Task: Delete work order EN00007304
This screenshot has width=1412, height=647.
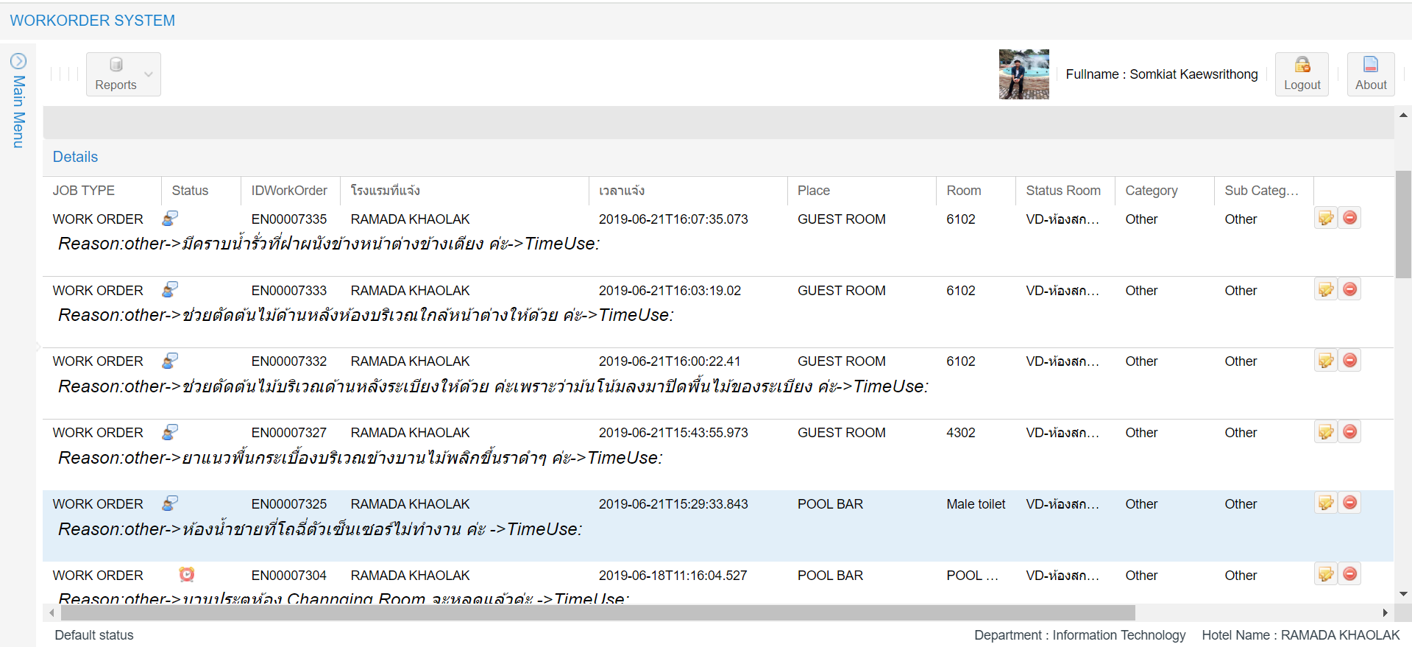Action: pos(1349,574)
